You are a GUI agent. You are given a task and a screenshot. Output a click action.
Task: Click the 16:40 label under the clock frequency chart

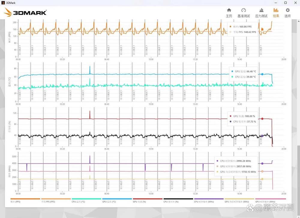click(x=239, y=193)
